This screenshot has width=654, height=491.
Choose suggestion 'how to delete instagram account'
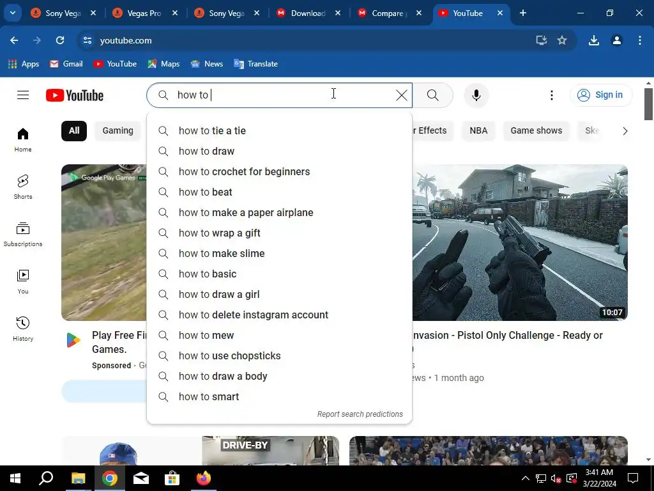(x=280, y=315)
